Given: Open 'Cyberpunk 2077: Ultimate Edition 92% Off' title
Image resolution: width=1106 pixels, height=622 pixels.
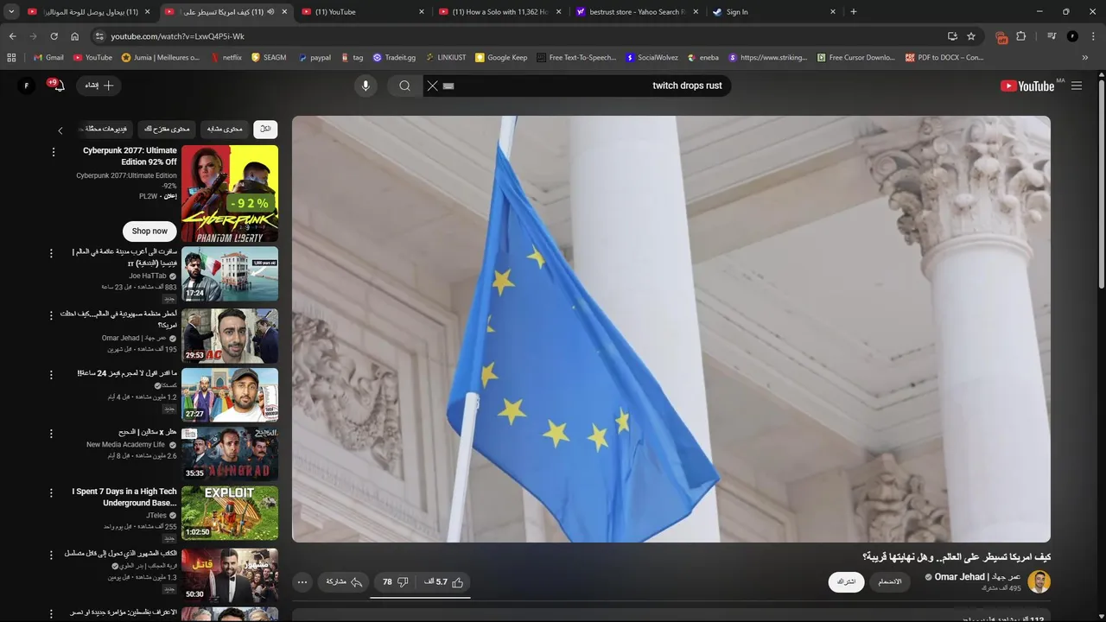Looking at the screenshot, I should point(130,156).
